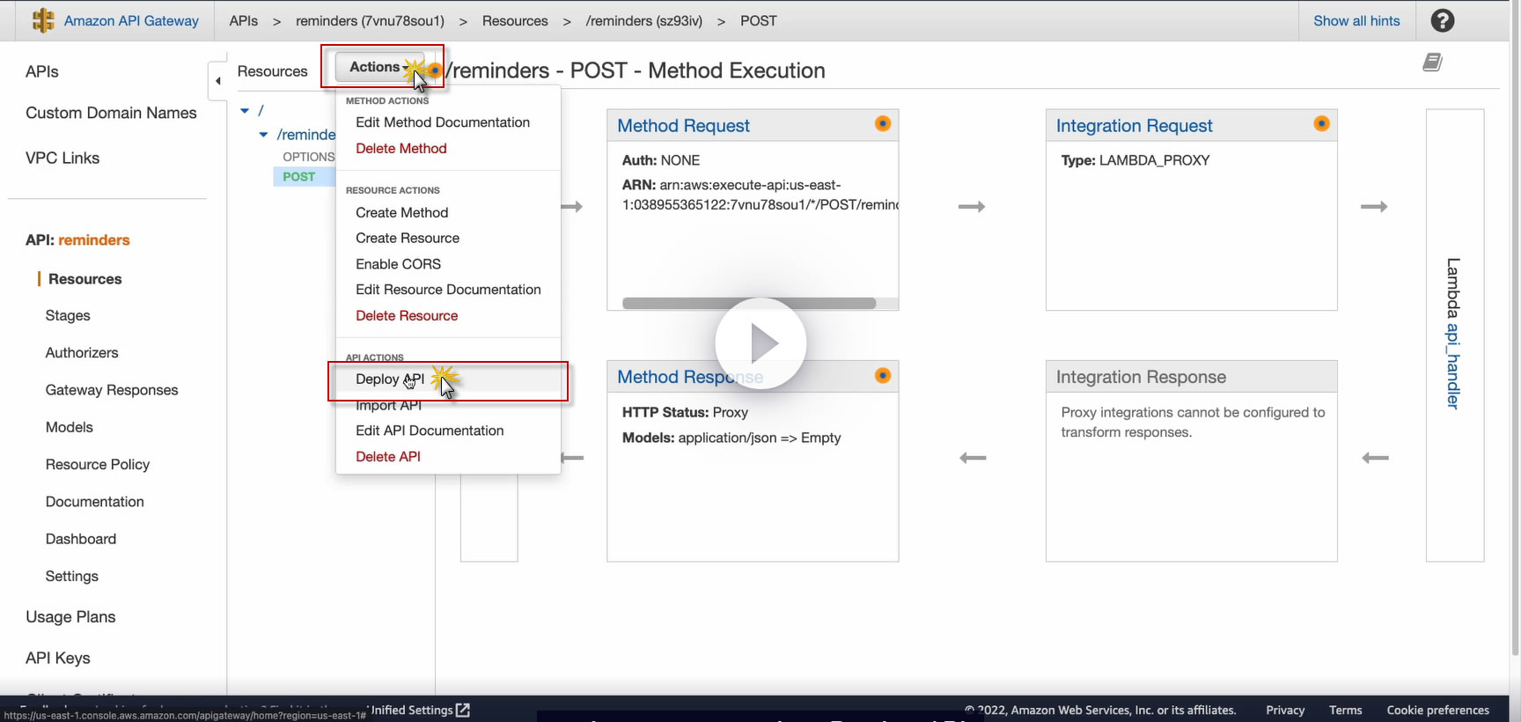Image resolution: width=1521 pixels, height=722 pixels.
Task: Click the Amazon API Gateway logo icon
Action: 43,20
